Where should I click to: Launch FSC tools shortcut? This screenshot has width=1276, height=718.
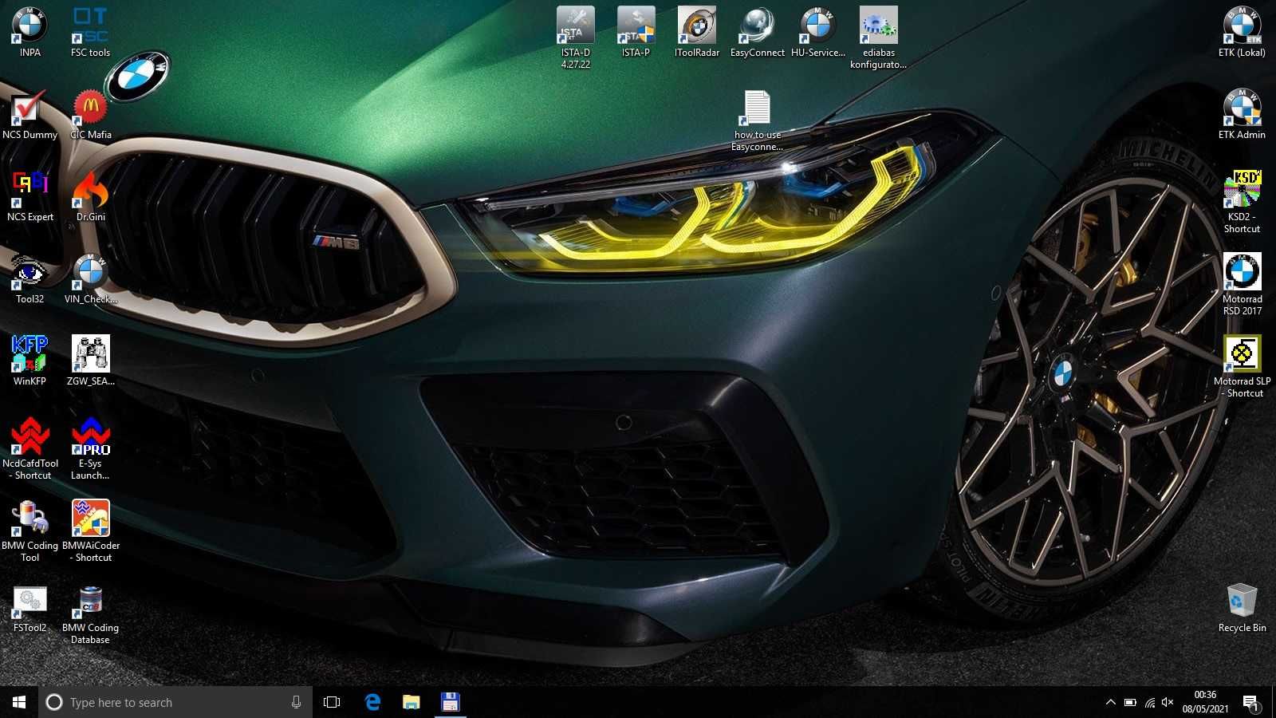(x=90, y=32)
